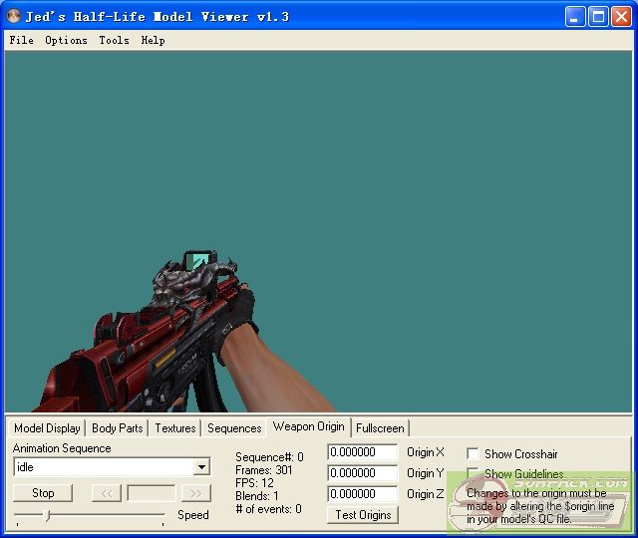Close the Model Viewer window
The height and width of the screenshot is (538, 638).
point(621,17)
